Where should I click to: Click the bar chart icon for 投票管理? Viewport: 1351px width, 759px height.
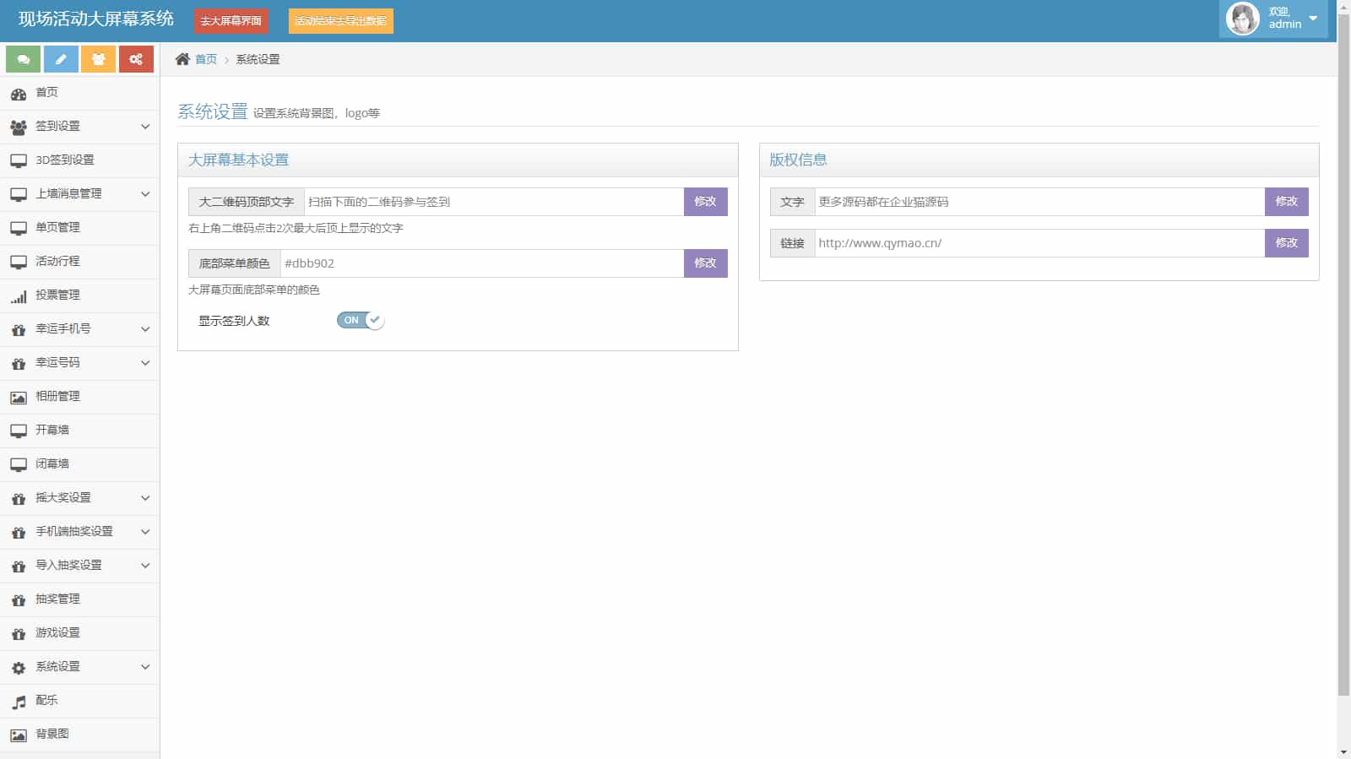[x=19, y=296]
